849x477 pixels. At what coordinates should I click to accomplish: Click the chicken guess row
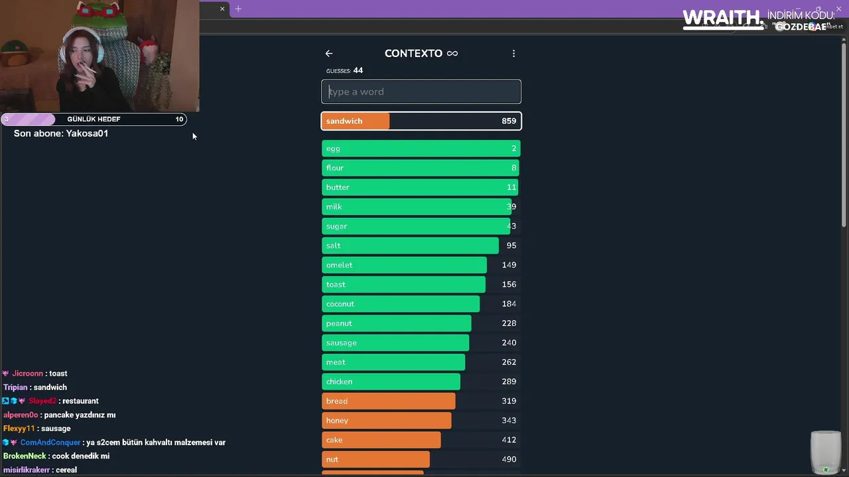[x=421, y=382]
